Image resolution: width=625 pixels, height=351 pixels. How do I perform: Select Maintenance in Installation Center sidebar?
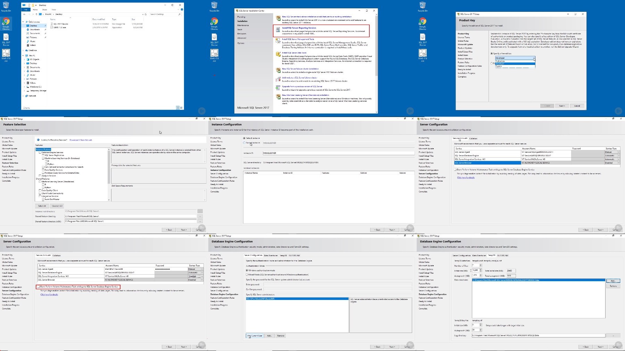coord(243,25)
